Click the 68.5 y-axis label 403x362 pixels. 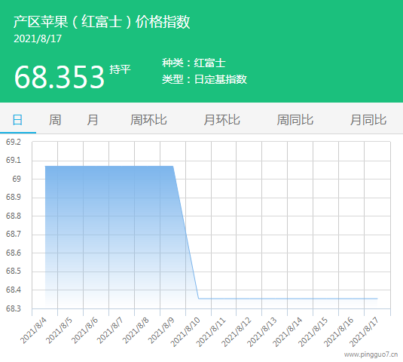point(14,271)
